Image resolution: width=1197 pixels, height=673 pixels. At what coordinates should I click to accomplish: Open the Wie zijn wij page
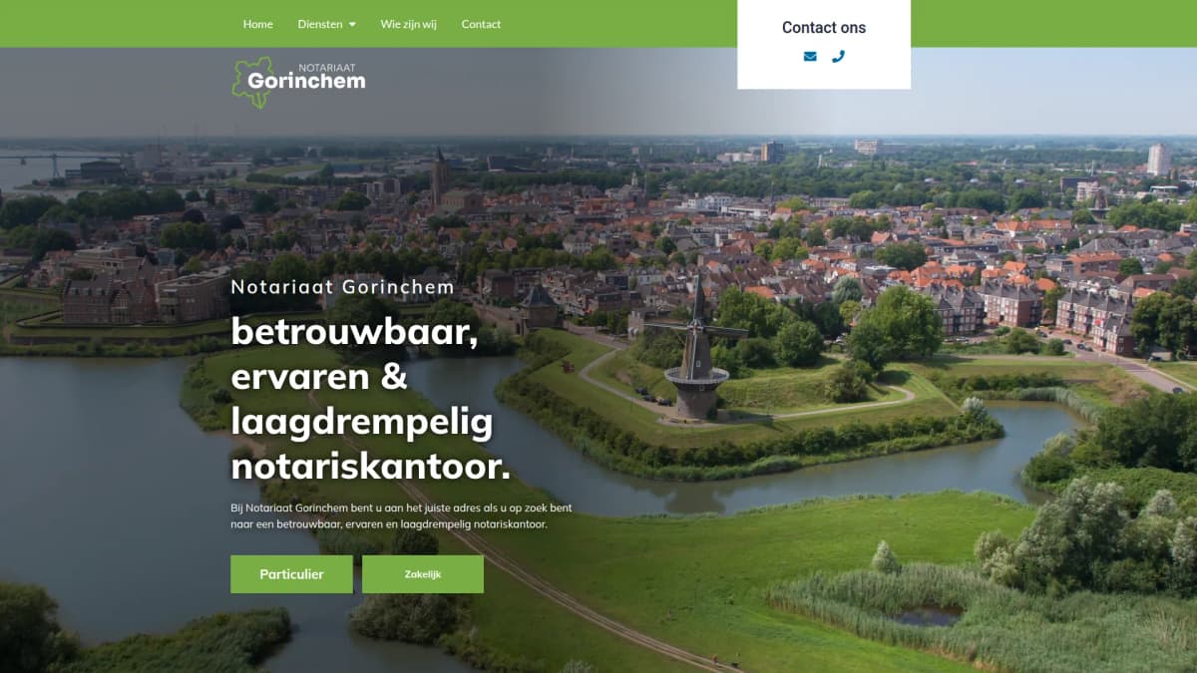tap(407, 24)
